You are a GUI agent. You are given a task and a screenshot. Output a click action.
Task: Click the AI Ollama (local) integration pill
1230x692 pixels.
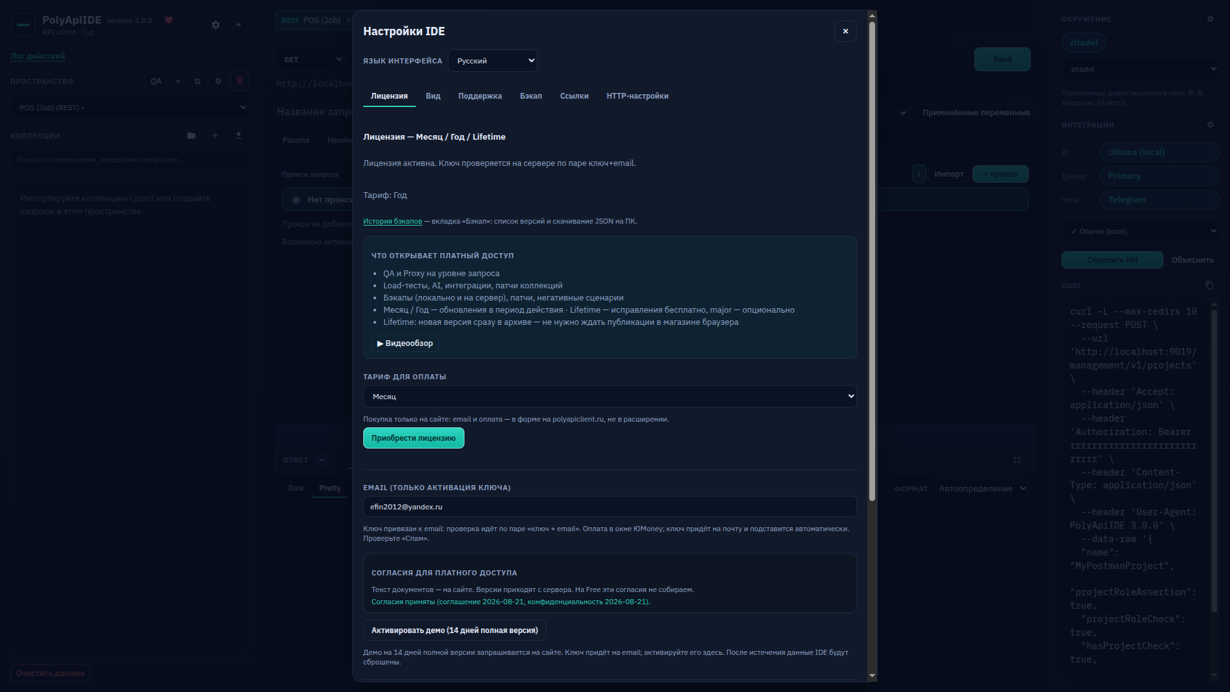[1160, 152]
